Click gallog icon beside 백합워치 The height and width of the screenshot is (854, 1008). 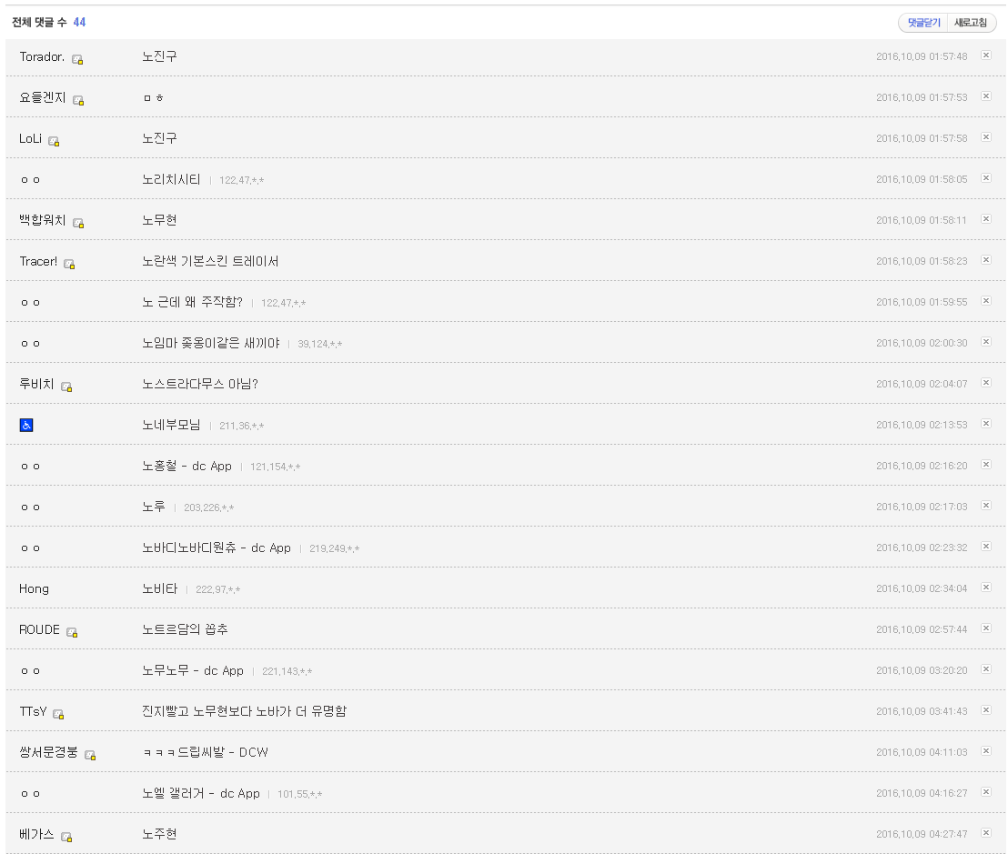78,223
